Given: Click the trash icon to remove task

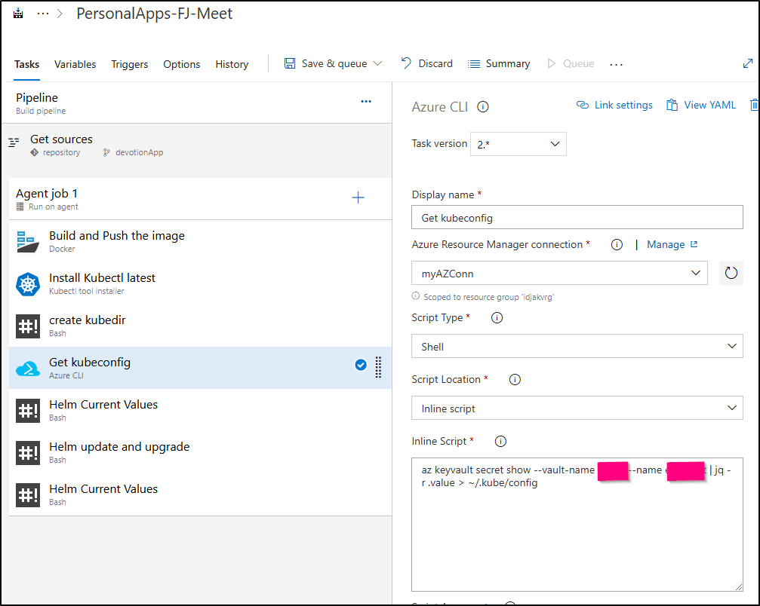Looking at the screenshot, I should pos(755,105).
